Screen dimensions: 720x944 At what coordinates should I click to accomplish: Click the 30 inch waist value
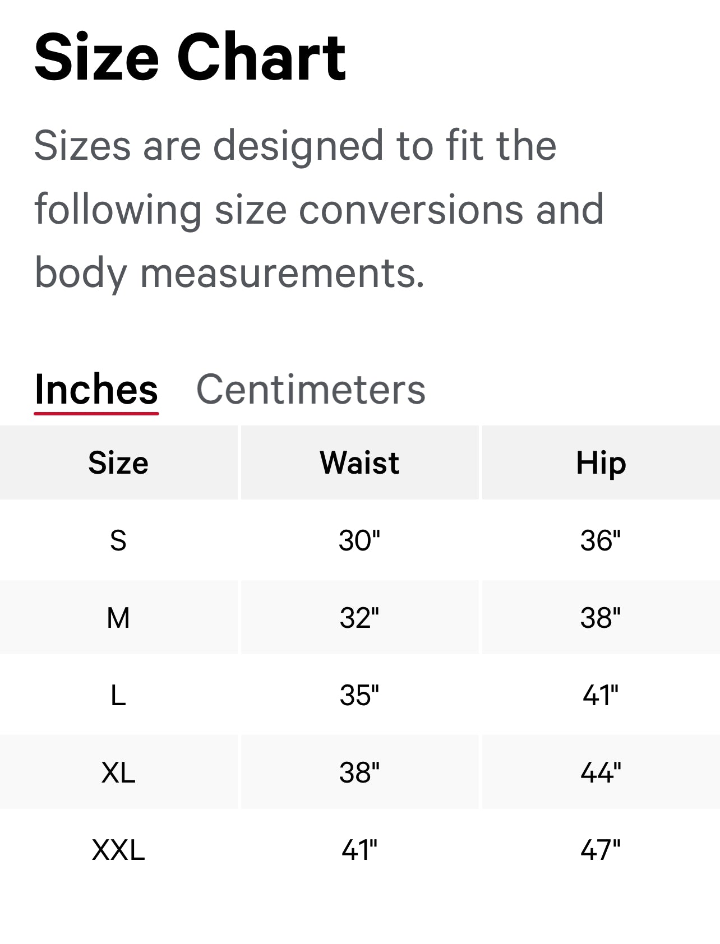click(x=359, y=540)
